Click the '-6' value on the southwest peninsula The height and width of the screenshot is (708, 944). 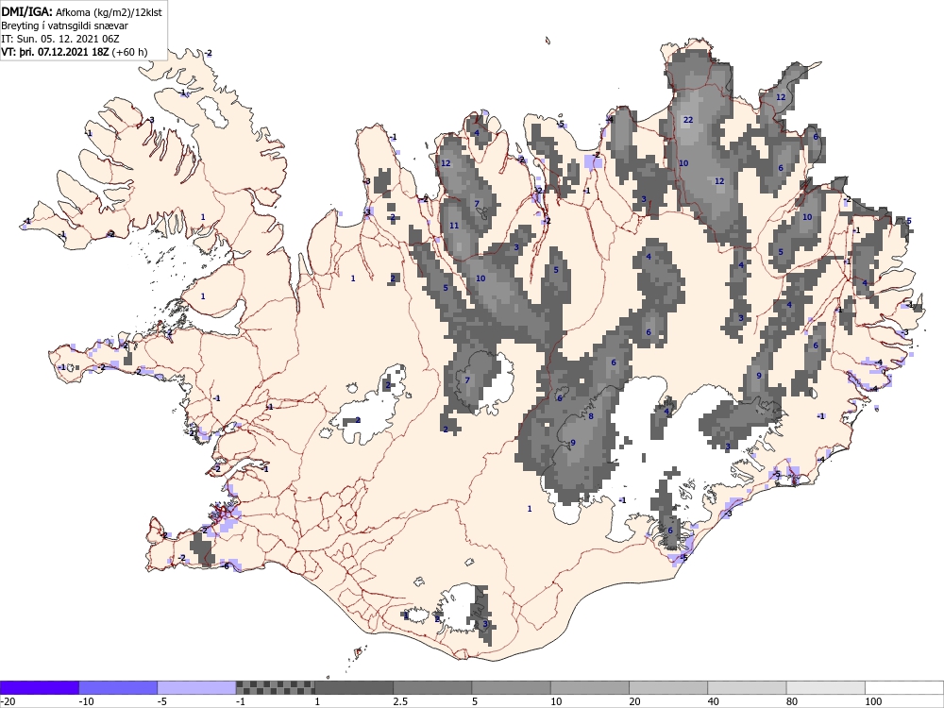pos(226,565)
